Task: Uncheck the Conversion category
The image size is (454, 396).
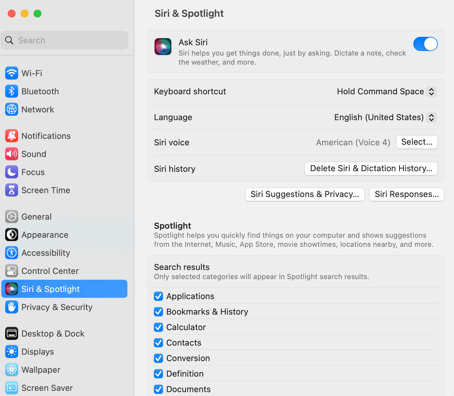Action: coord(158,358)
